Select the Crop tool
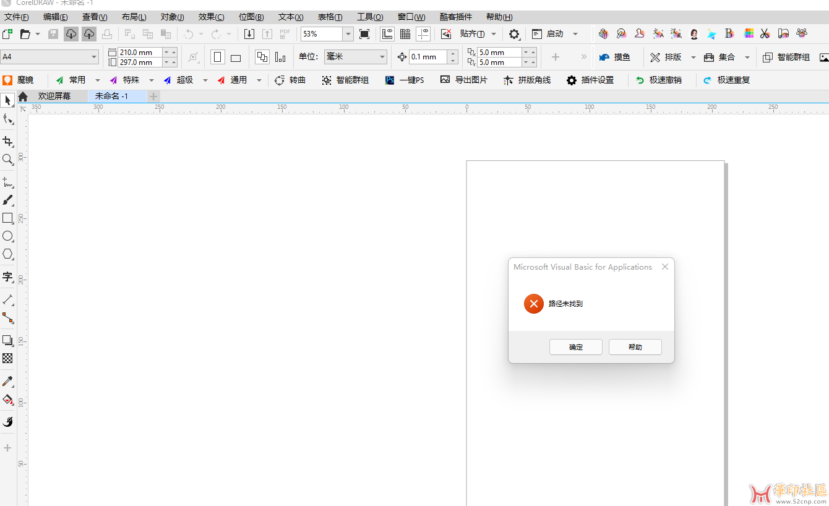The width and height of the screenshot is (829, 506). coord(8,142)
